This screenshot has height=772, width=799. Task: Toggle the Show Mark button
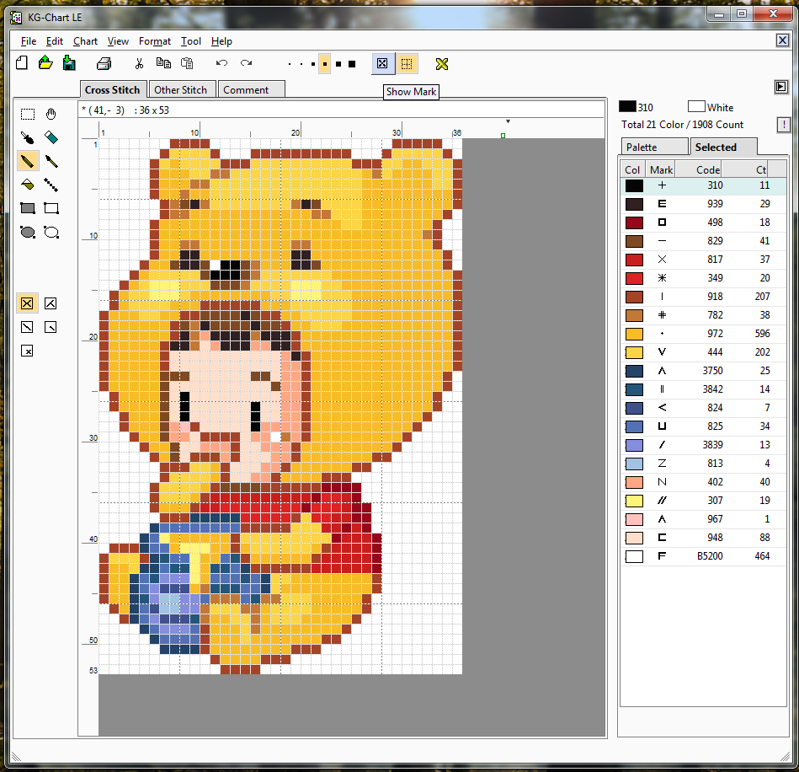(382, 64)
